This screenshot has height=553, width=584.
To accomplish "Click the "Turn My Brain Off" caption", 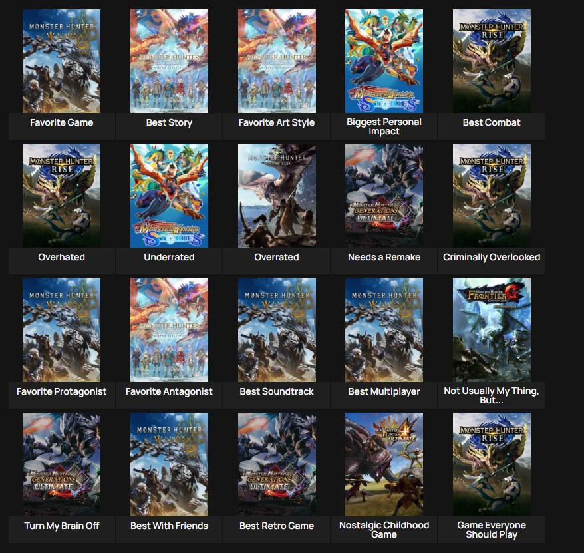I will (61, 526).
